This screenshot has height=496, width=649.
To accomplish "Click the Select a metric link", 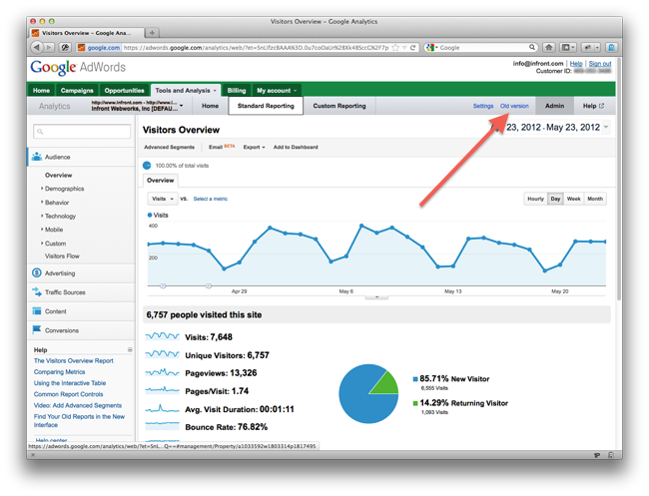I will tap(211, 199).
